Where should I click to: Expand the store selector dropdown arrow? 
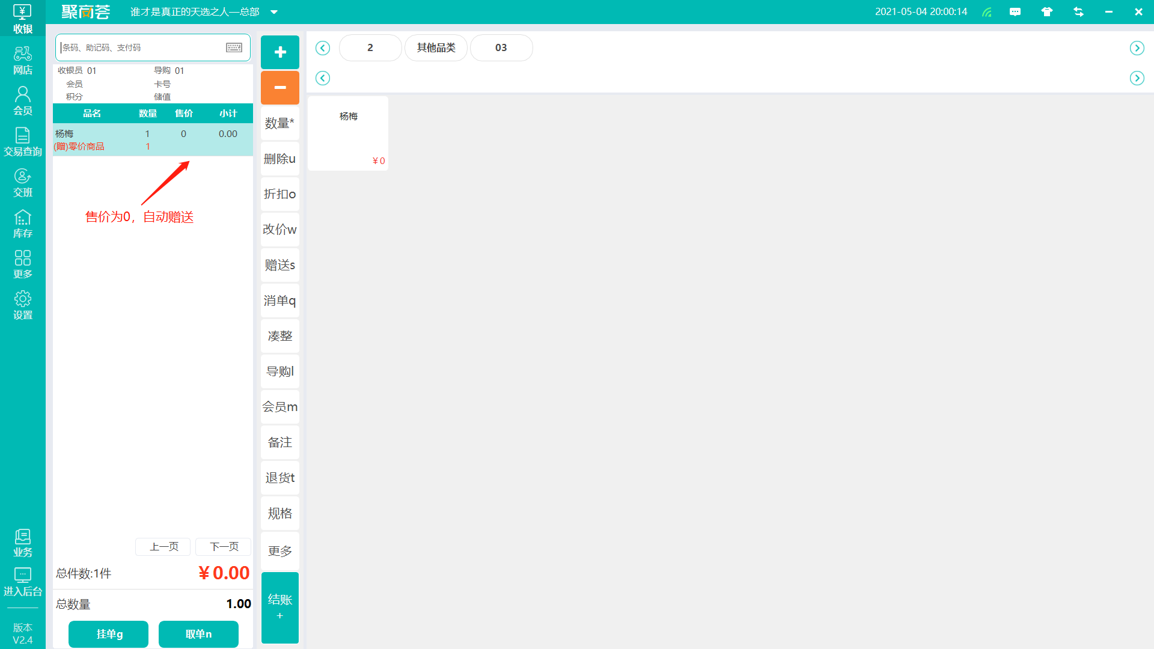[x=274, y=12]
